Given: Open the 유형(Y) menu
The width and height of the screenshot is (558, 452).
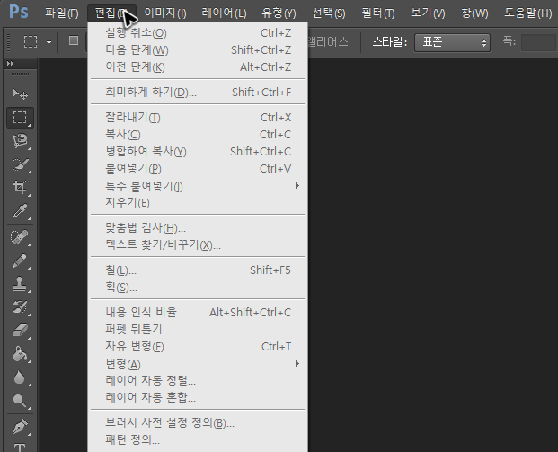Looking at the screenshot, I should 279,13.
